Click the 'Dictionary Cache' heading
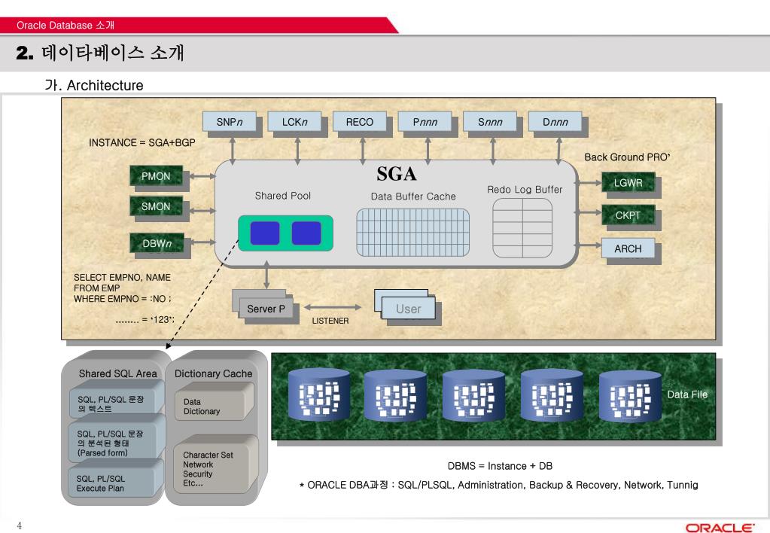The height and width of the screenshot is (533, 770). click(x=213, y=374)
